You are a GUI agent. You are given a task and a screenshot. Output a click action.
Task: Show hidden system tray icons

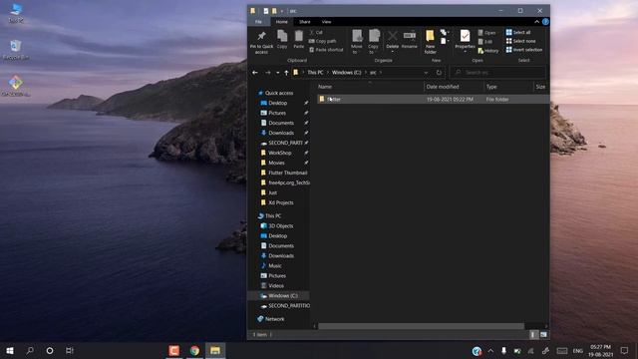(x=490, y=350)
